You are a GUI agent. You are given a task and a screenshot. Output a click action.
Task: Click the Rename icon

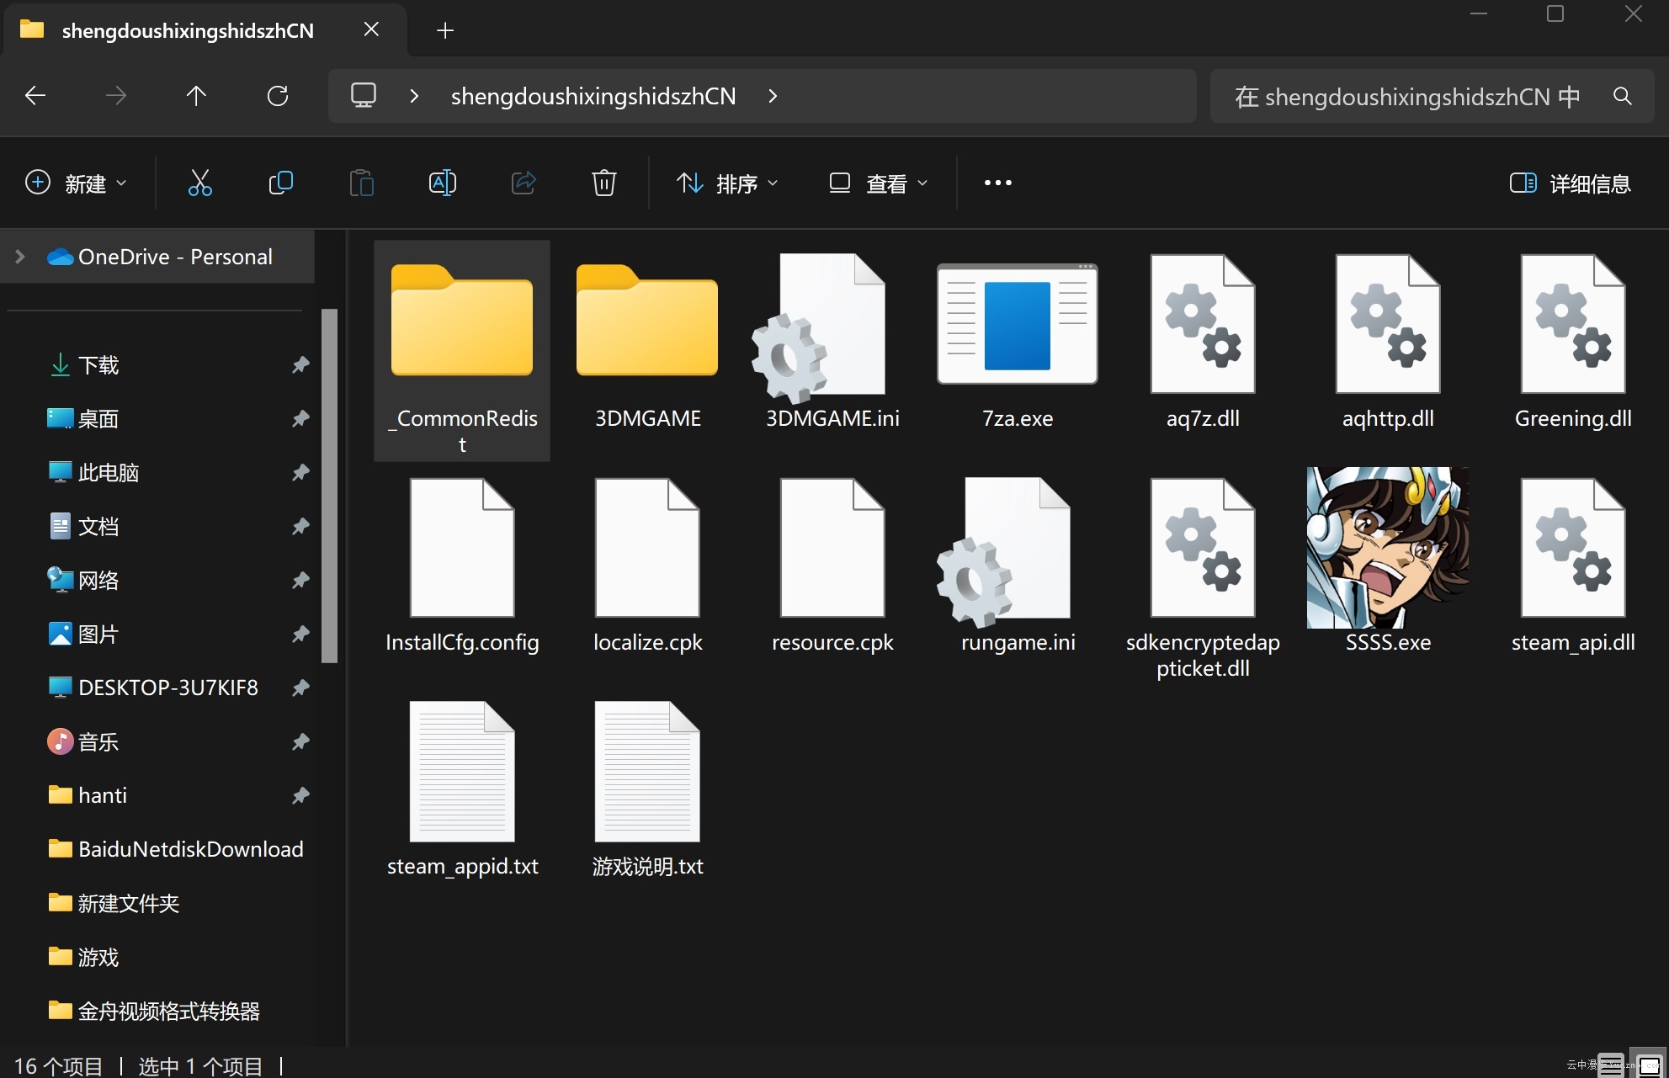tap(443, 183)
